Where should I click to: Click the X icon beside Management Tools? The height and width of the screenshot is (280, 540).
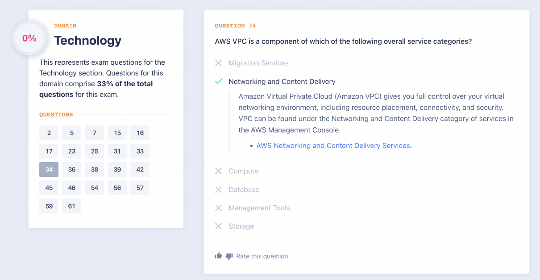click(218, 208)
